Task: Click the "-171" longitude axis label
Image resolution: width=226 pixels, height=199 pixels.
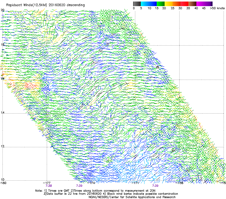Action: point(136,183)
